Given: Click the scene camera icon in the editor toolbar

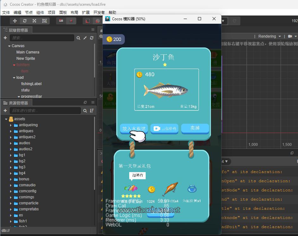Looking at the screenshot, I should (x=290, y=36).
